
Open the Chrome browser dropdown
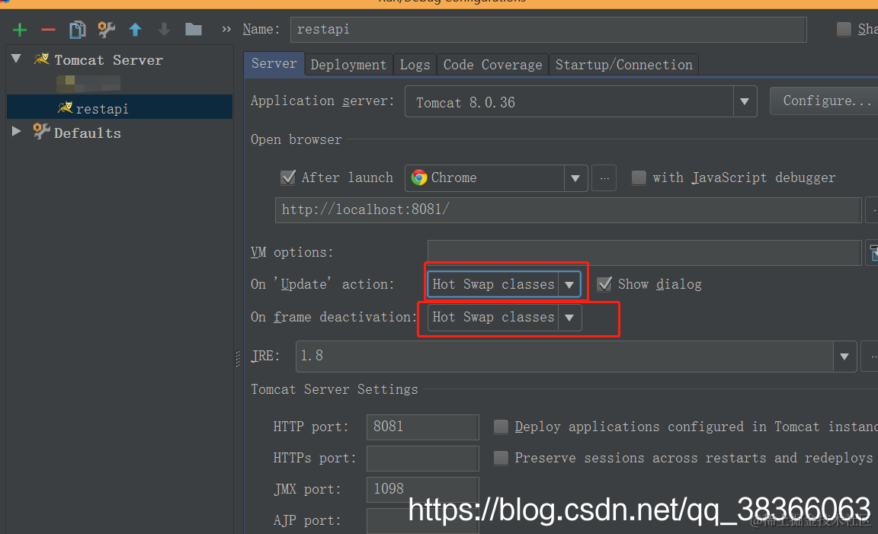[575, 178]
